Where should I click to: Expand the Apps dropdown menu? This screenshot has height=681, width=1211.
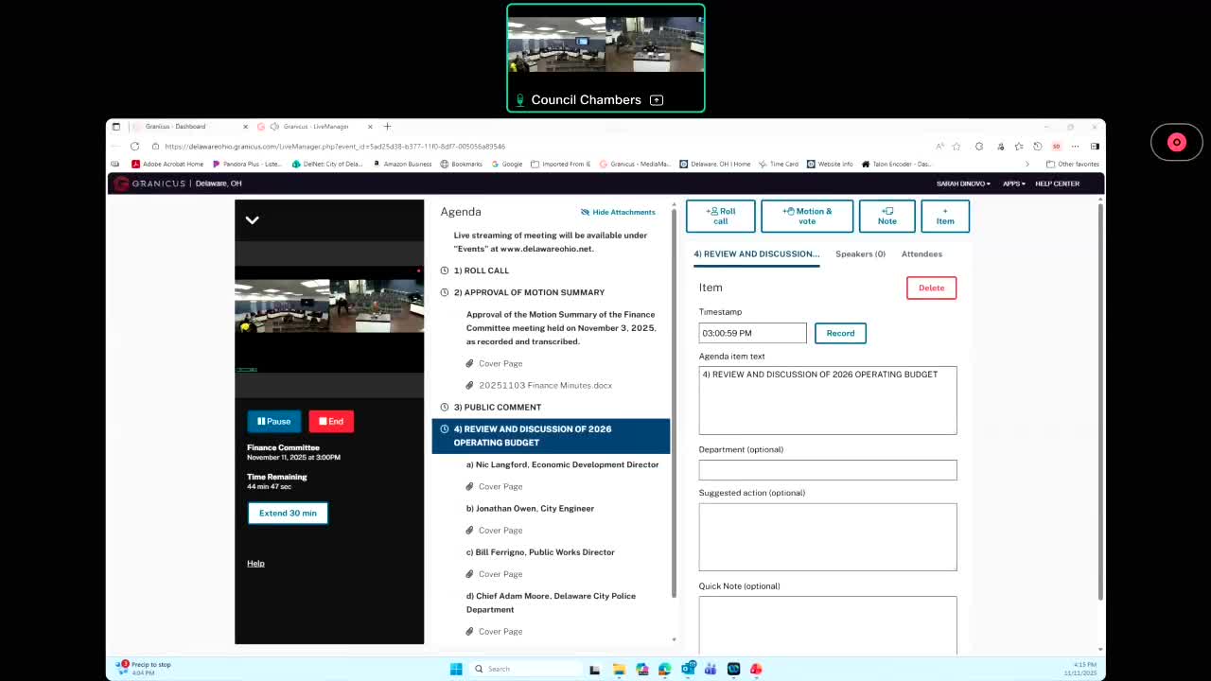(x=1013, y=183)
